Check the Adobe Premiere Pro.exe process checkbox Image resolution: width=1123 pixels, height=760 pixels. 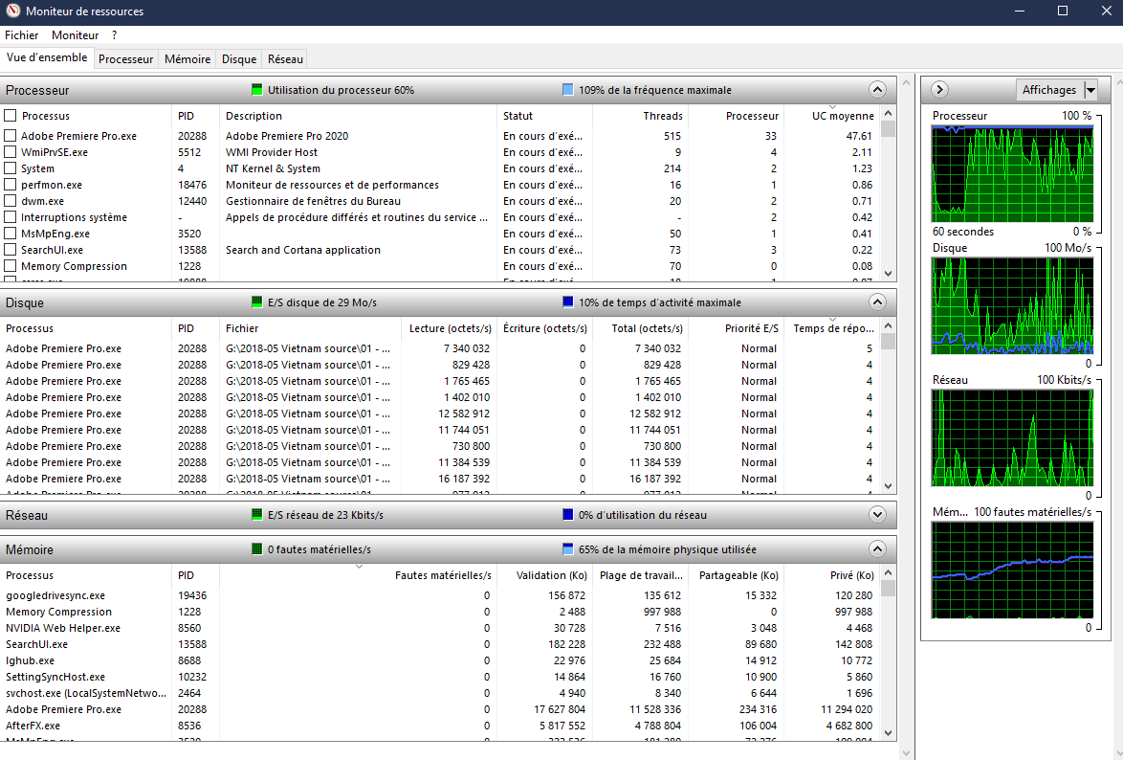tap(11, 136)
